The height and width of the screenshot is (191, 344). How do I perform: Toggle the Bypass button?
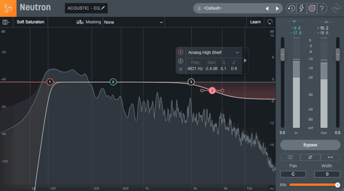310,145
